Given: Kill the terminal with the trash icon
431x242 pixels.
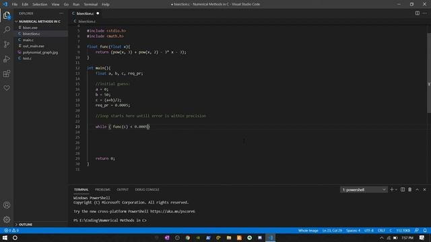Looking at the screenshot, I should pos(410,190).
